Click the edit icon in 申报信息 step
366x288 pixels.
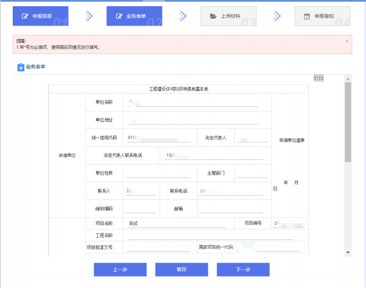[25, 16]
